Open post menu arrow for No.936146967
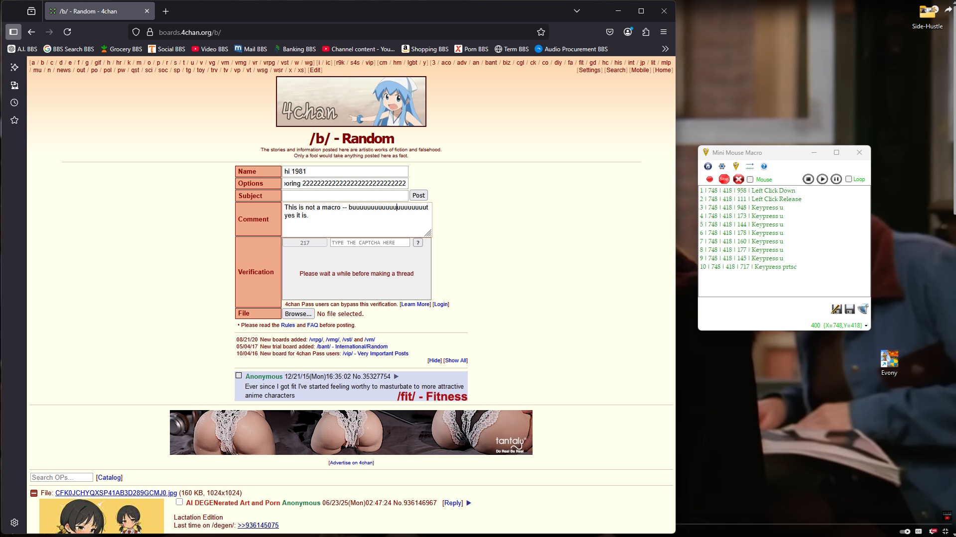This screenshot has height=537, width=956. (469, 503)
